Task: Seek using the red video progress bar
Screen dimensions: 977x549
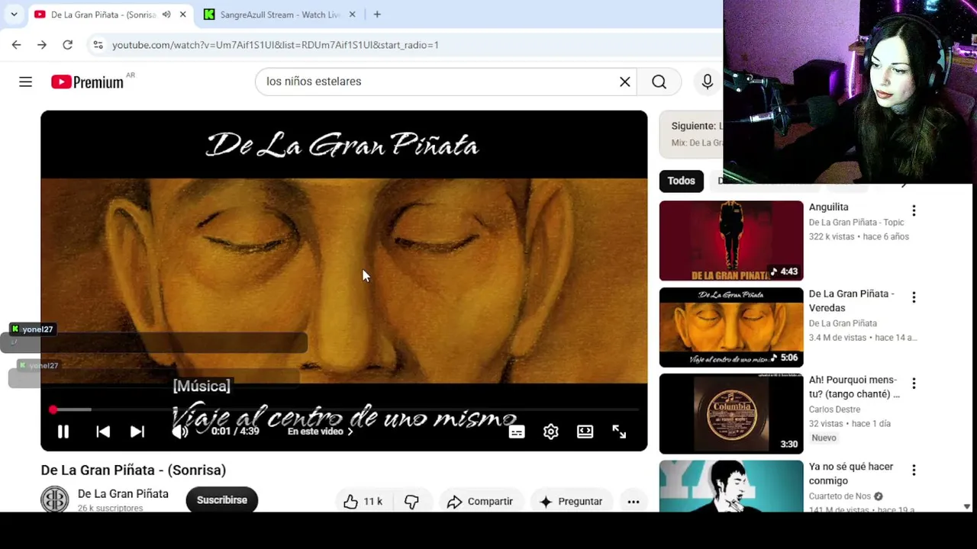Action: [344, 410]
